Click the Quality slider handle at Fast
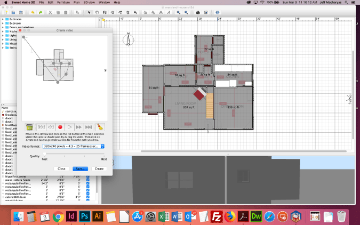This screenshot has width=360, height=225. (44, 155)
